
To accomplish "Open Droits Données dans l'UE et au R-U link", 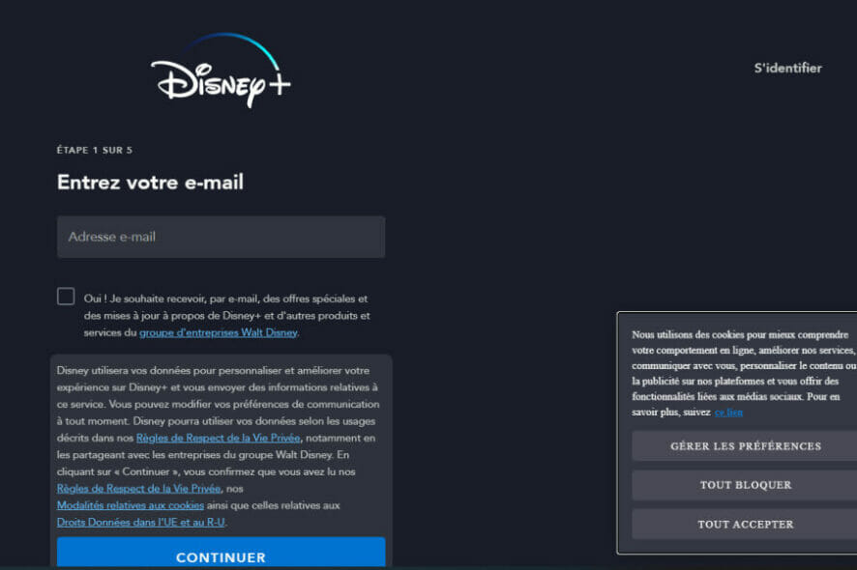I will pyautogui.click(x=141, y=523).
